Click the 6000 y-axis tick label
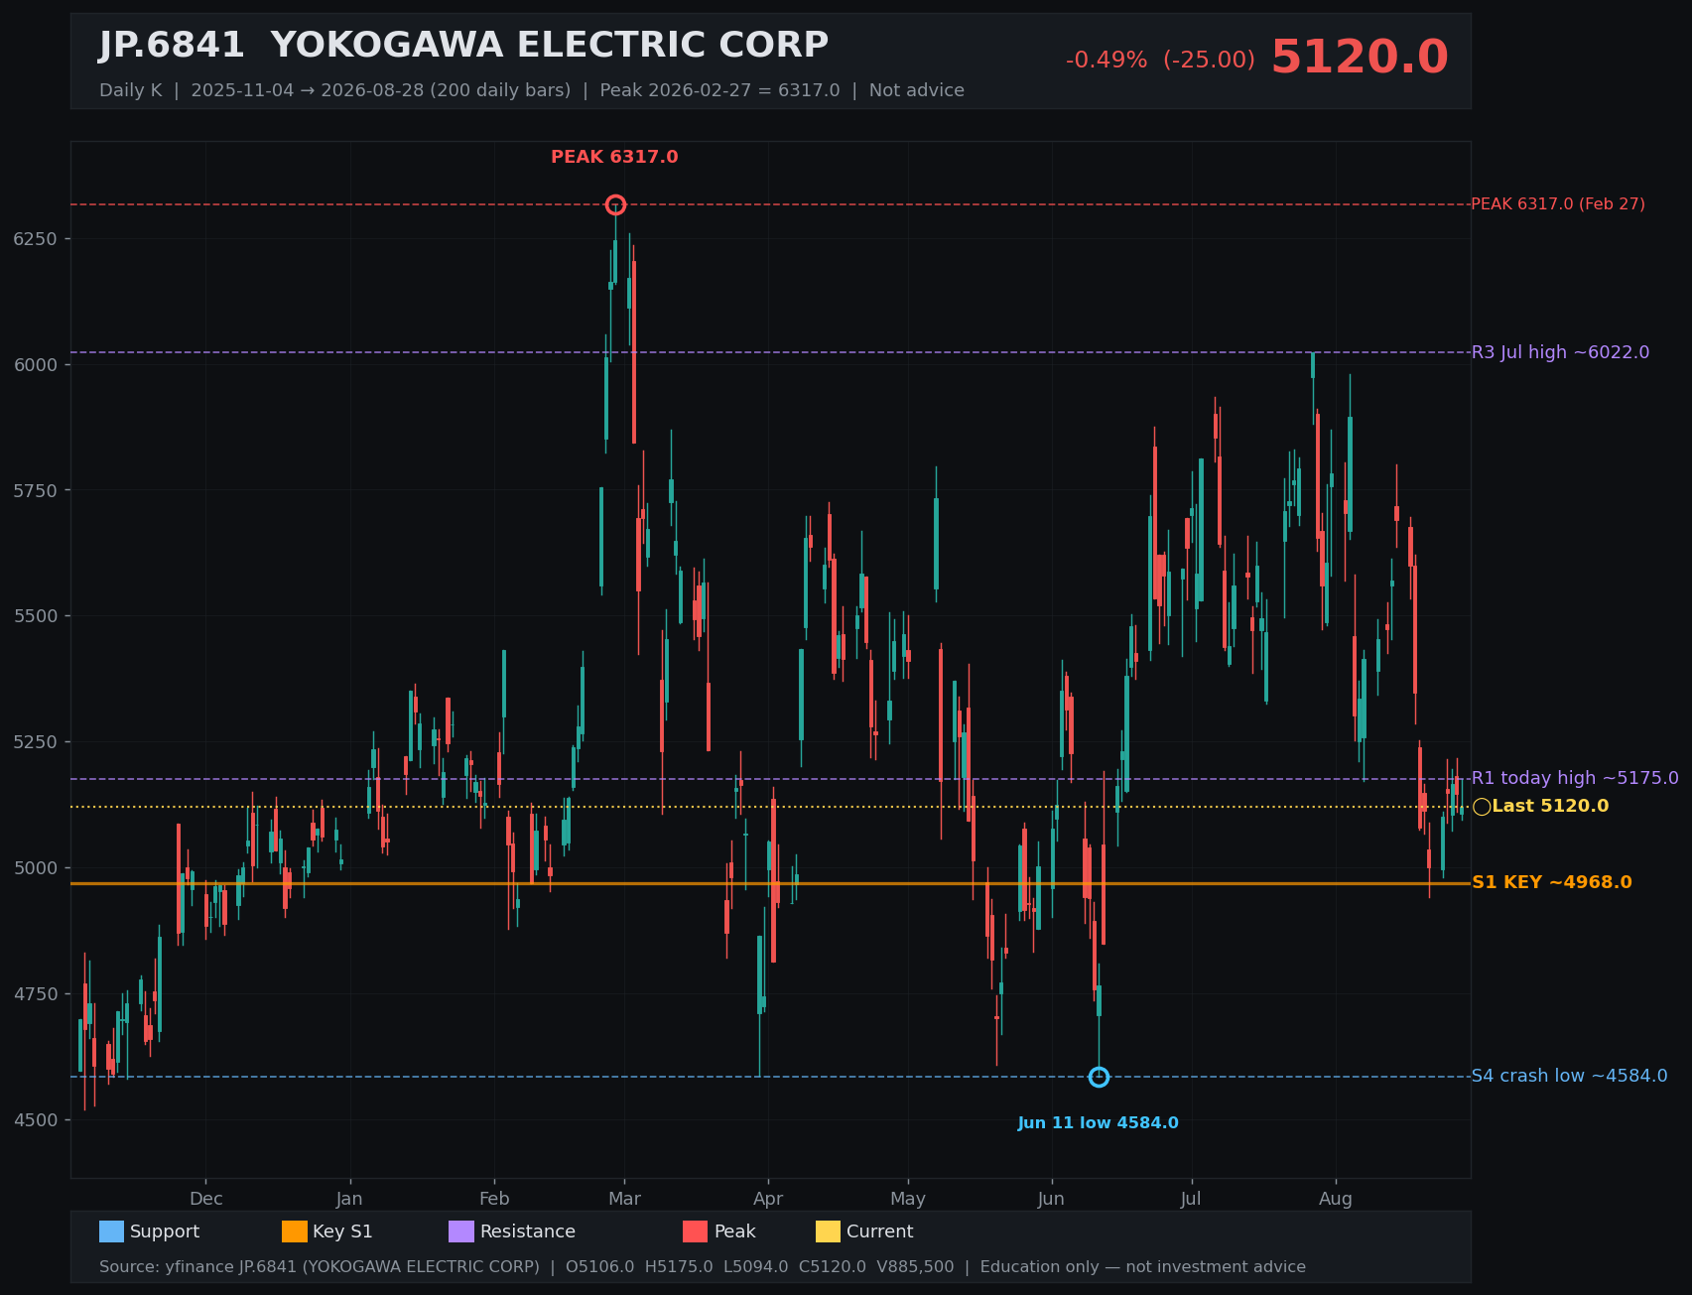 (x=36, y=365)
